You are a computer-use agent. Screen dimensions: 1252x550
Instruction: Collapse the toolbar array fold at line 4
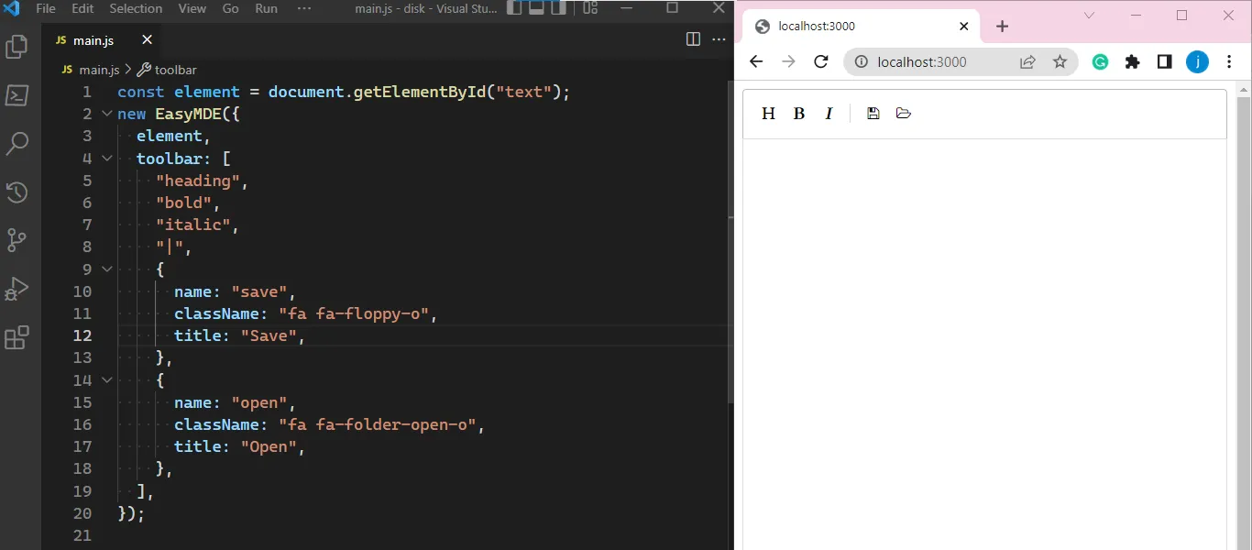[107, 159]
